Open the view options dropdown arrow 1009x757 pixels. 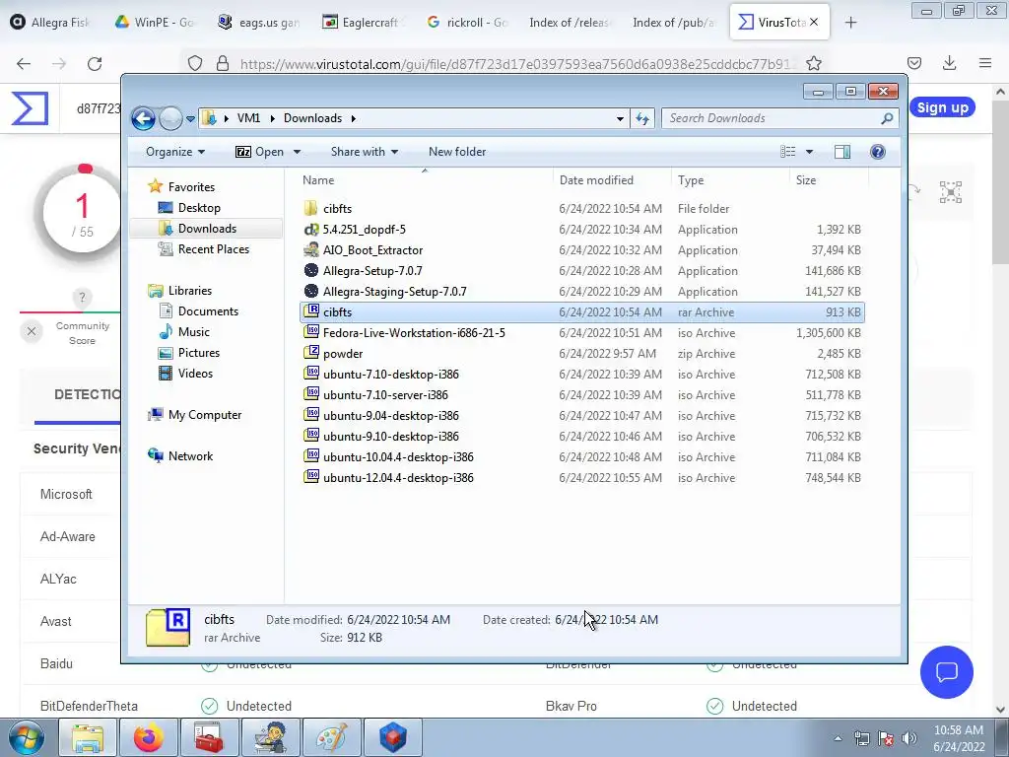click(x=810, y=152)
